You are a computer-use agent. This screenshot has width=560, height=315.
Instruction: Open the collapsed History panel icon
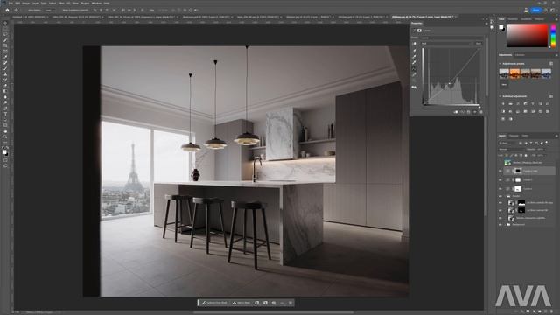[492, 21]
